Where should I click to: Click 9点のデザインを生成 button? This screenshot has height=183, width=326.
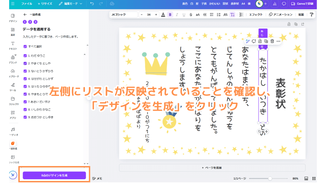(54, 175)
